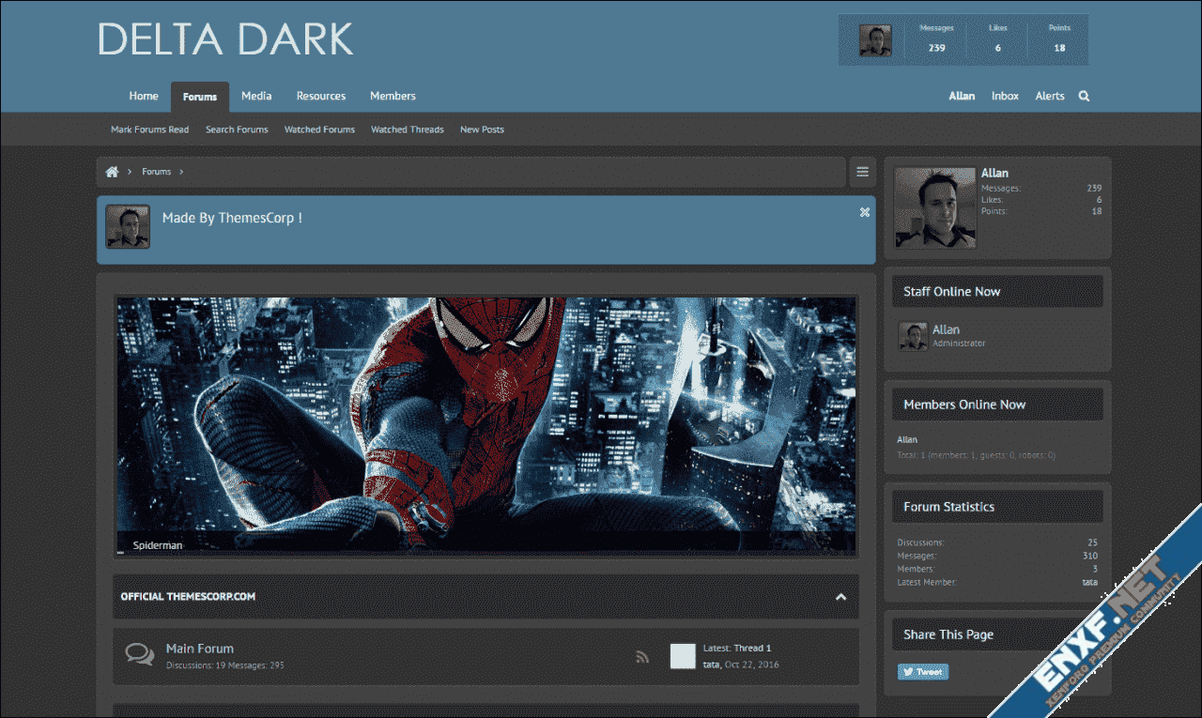Go to the Resources tab
The width and height of the screenshot is (1202, 718).
click(x=321, y=96)
